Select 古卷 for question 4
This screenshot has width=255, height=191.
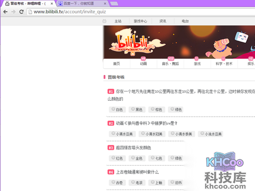tap(117, 183)
